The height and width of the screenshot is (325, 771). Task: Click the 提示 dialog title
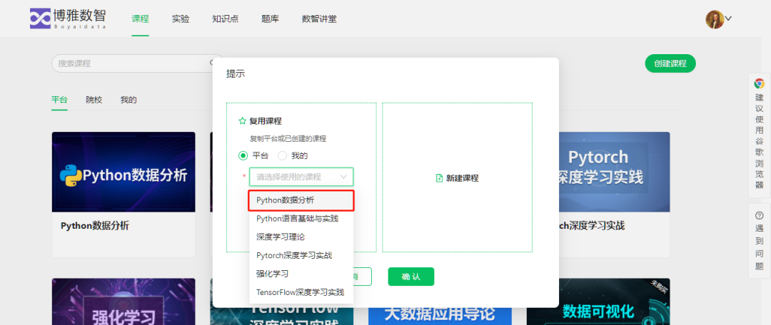tap(236, 73)
